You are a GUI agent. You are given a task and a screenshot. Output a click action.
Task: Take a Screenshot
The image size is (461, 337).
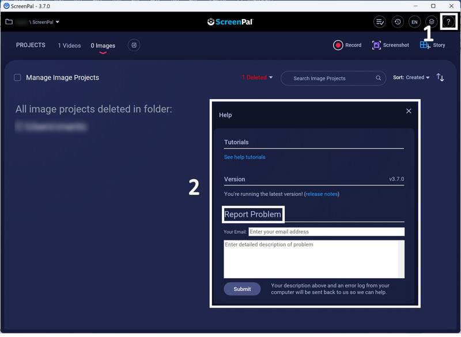point(391,46)
